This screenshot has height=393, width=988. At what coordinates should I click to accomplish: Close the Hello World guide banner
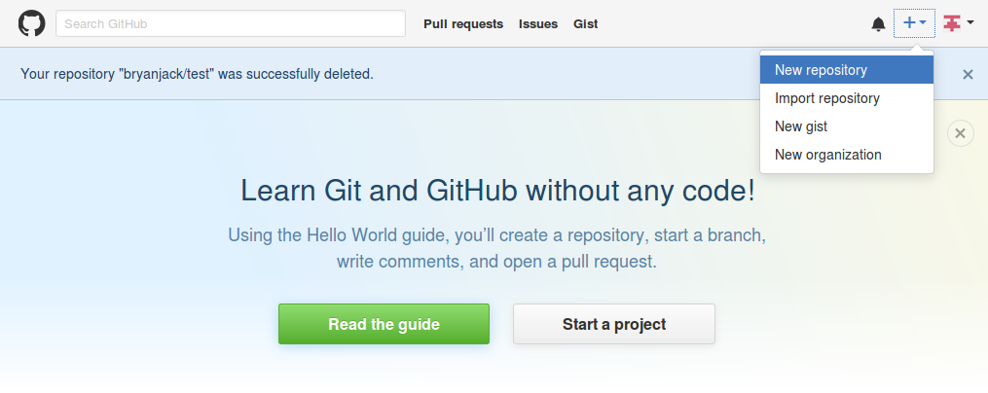[x=961, y=133]
